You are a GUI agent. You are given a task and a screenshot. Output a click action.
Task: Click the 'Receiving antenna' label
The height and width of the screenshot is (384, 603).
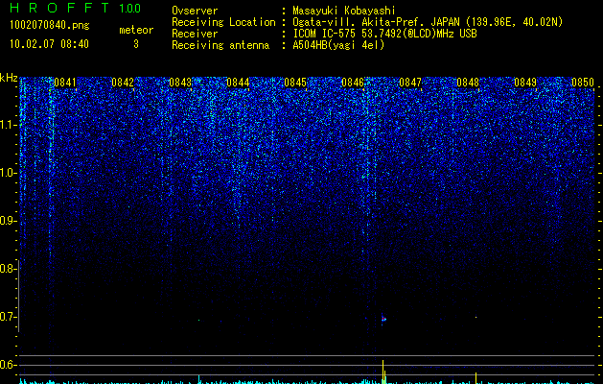(220, 45)
